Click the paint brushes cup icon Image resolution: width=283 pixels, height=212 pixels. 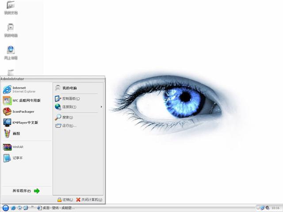click(x=7, y=133)
